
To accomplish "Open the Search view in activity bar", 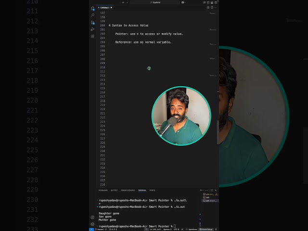I will 92,15.
